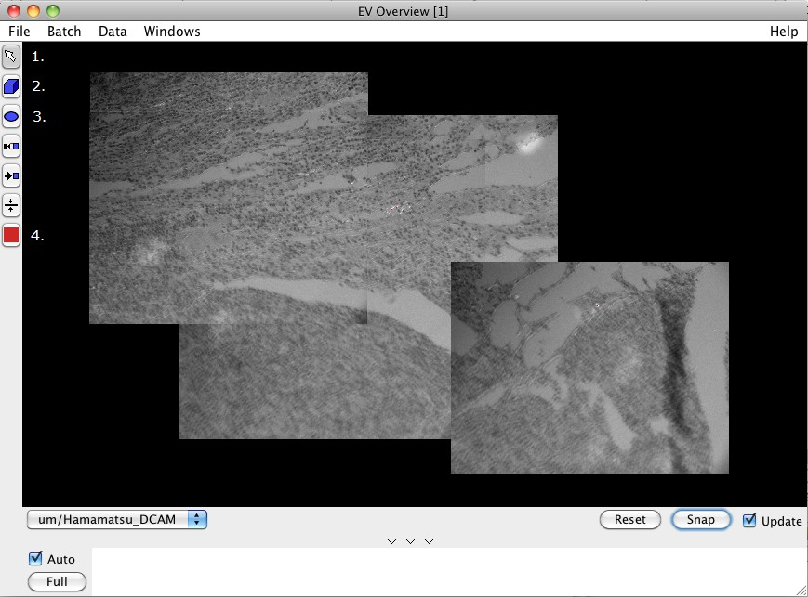
Task: Select the arrow pointer tool
Action: (x=11, y=57)
